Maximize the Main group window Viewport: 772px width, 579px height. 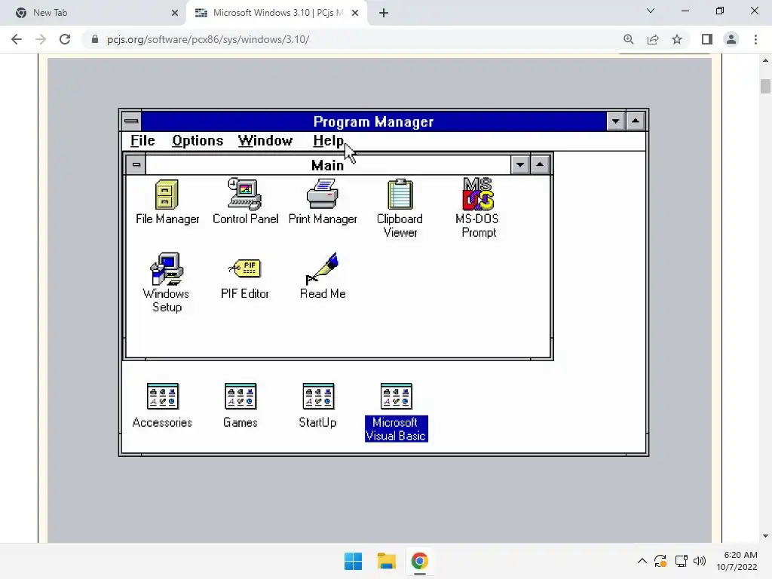coord(540,165)
